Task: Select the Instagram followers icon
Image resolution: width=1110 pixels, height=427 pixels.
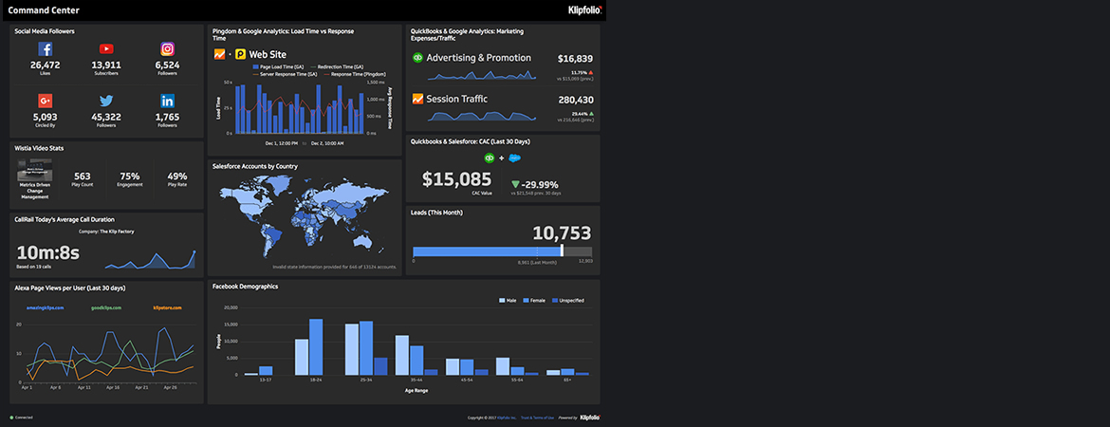Action: coord(167,49)
